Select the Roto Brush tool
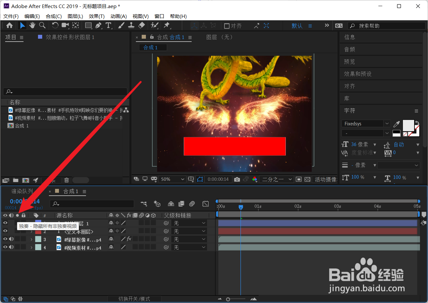The image size is (428, 303). (x=155, y=25)
